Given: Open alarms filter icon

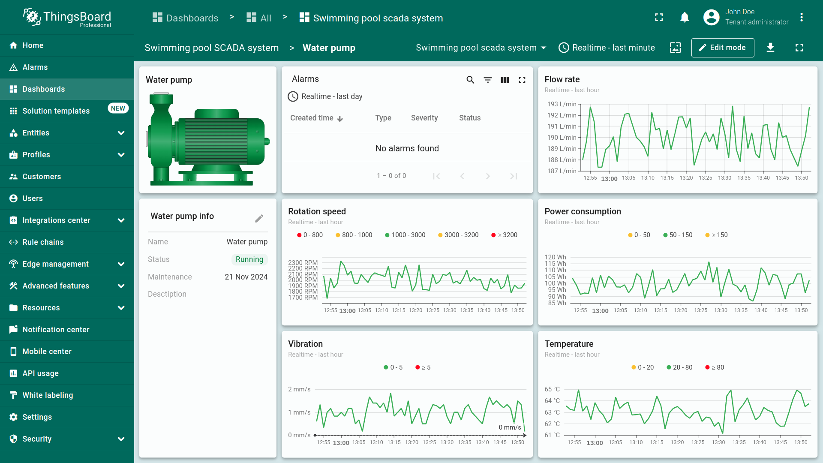Looking at the screenshot, I should 487,80.
